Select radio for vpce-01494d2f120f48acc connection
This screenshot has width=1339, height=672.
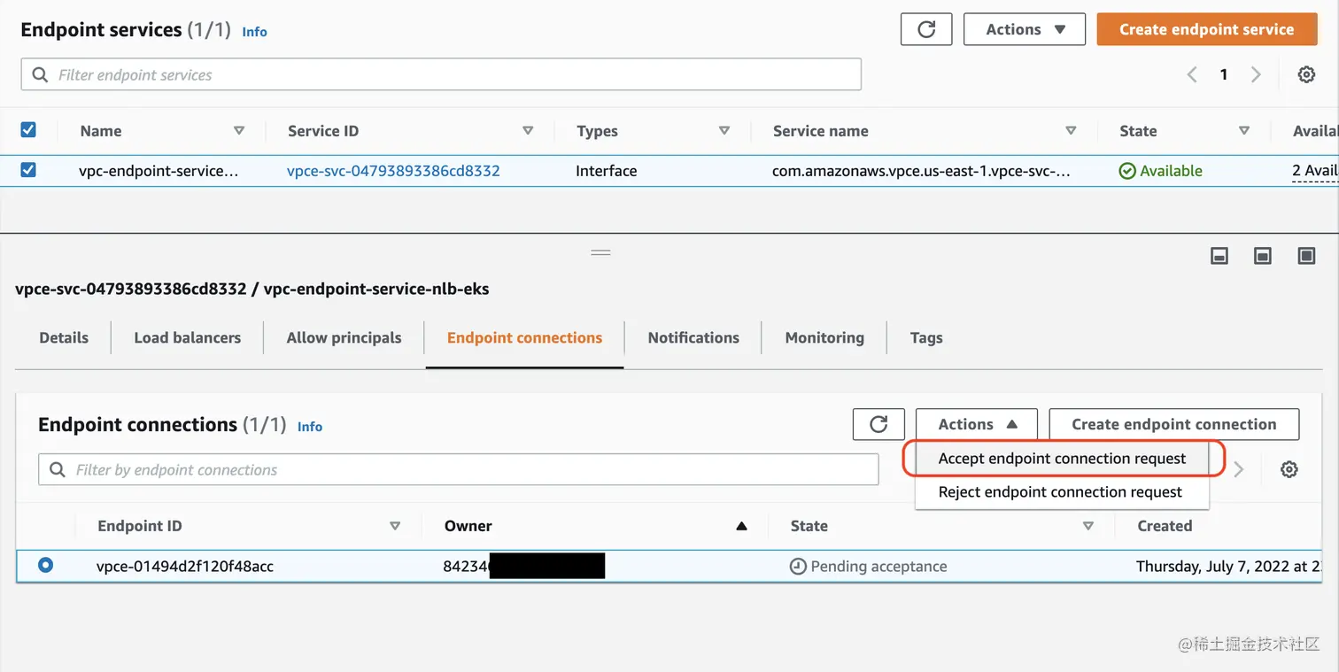coord(45,565)
